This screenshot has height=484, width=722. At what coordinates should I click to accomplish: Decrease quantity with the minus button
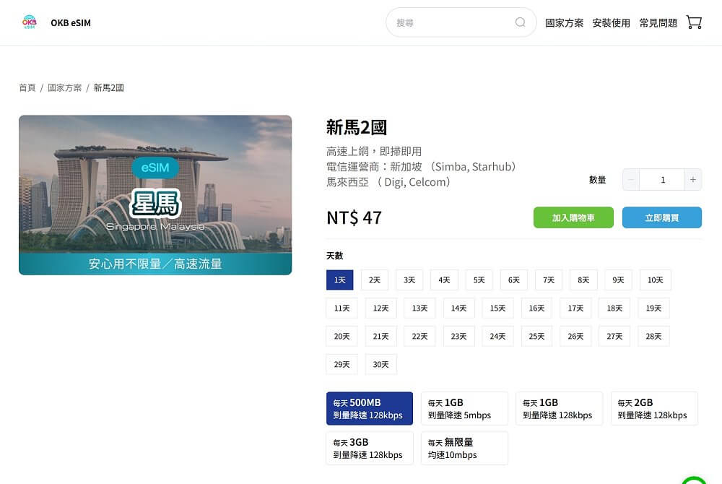click(631, 180)
